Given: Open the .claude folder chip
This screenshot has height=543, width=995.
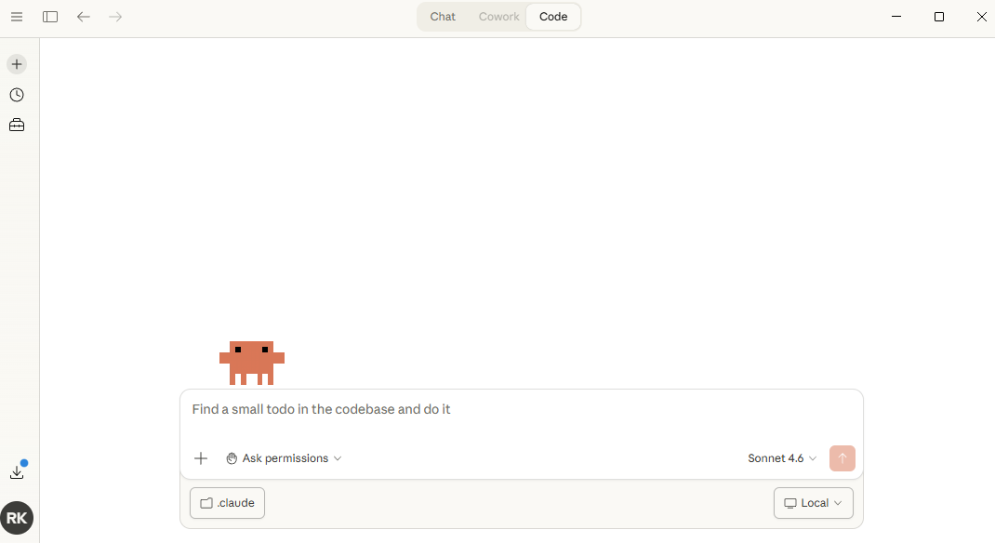Looking at the screenshot, I should 227,502.
